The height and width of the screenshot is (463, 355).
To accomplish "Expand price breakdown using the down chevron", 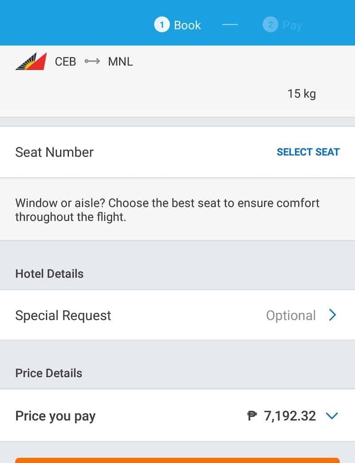I will tap(332, 416).
